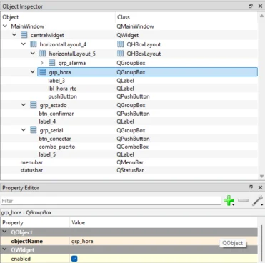The width and height of the screenshot is (265, 263).
Task: Collapse the MainWindow tree node
Action: coord(5,26)
